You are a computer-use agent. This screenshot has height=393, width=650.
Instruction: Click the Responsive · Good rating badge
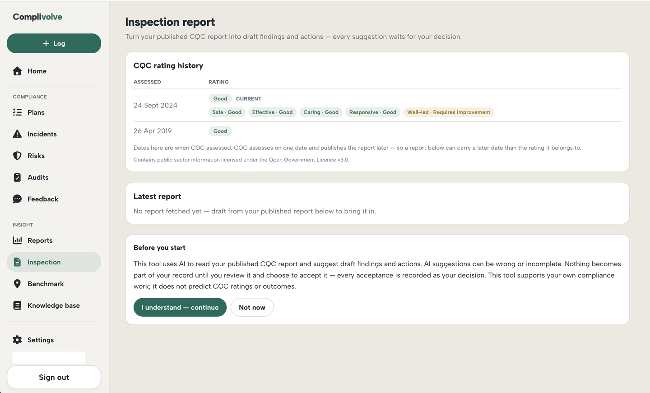click(x=373, y=112)
